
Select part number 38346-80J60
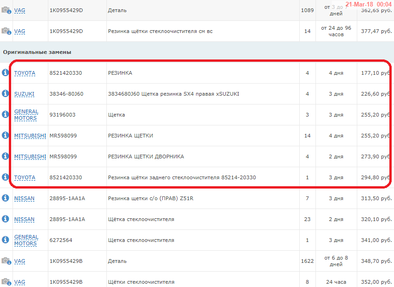[x=66, y=94]
